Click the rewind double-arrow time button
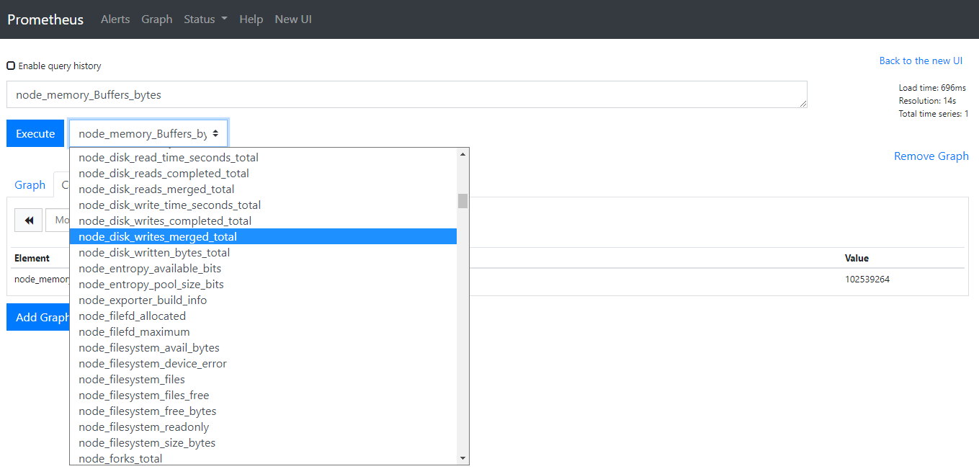979x469 pixels. pos(29,220)
